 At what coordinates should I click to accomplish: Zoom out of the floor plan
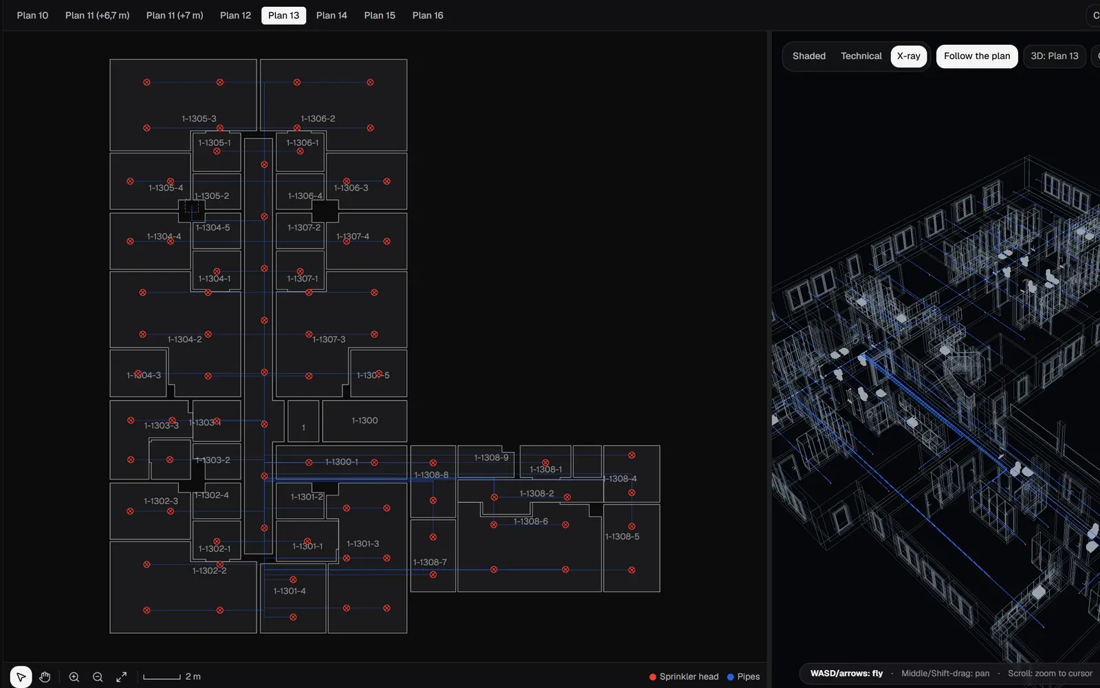pos(98,677)
